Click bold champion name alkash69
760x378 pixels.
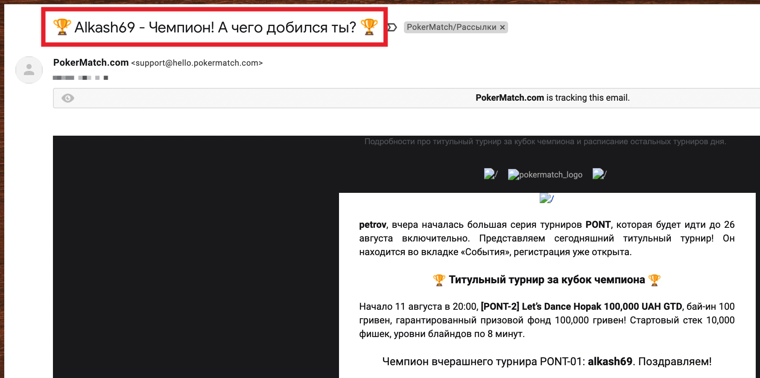point(610,362)
